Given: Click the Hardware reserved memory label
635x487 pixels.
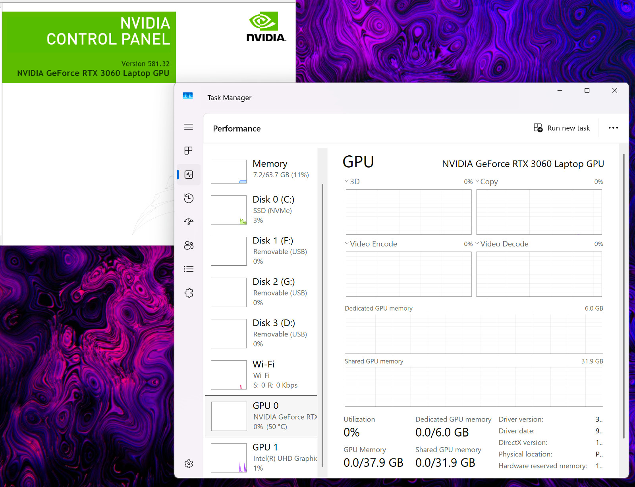Looking at the screenshot, I should 543,466.
